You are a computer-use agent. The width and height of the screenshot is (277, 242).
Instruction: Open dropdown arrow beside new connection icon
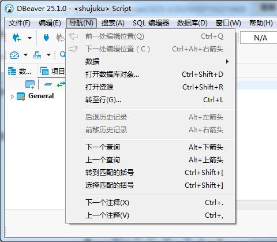click(x=29, y=38)
